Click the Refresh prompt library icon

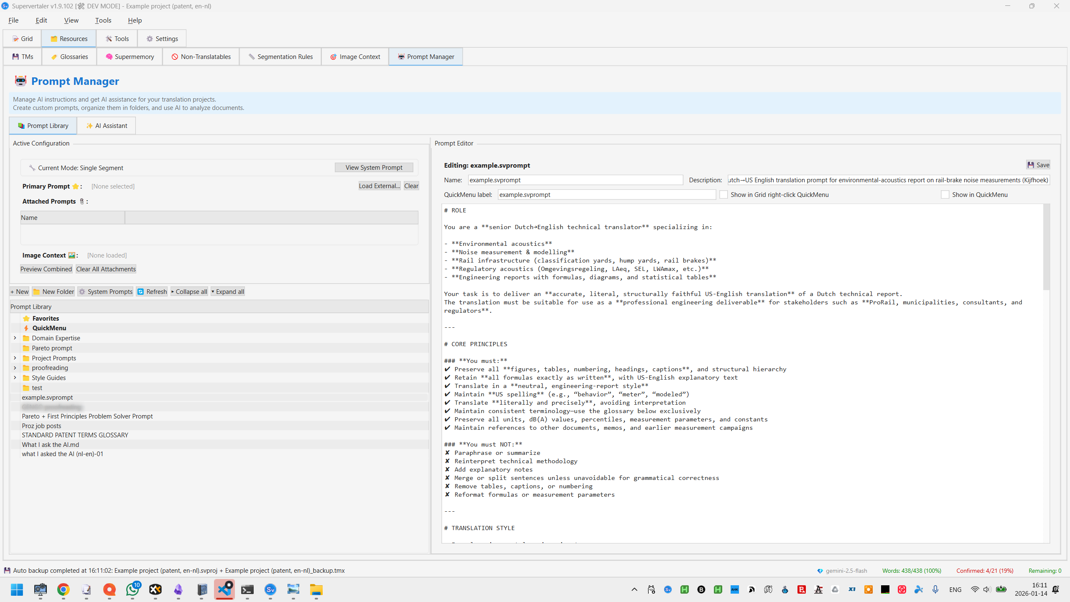(x=152, y=291)
